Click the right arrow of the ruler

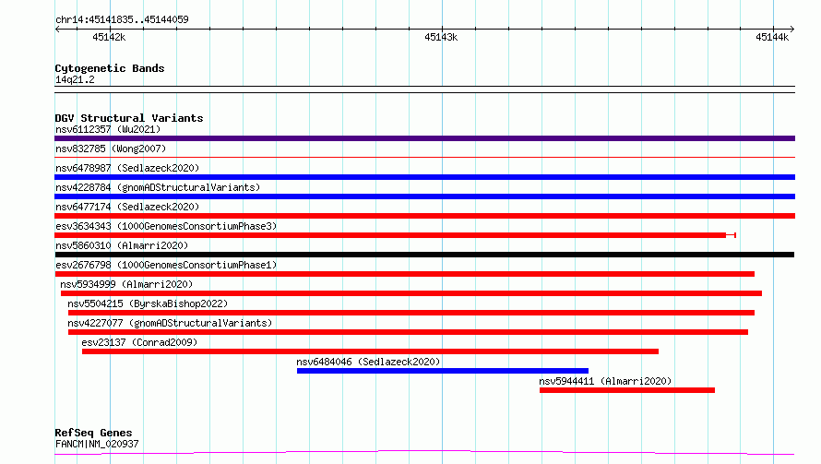(792, 29)
